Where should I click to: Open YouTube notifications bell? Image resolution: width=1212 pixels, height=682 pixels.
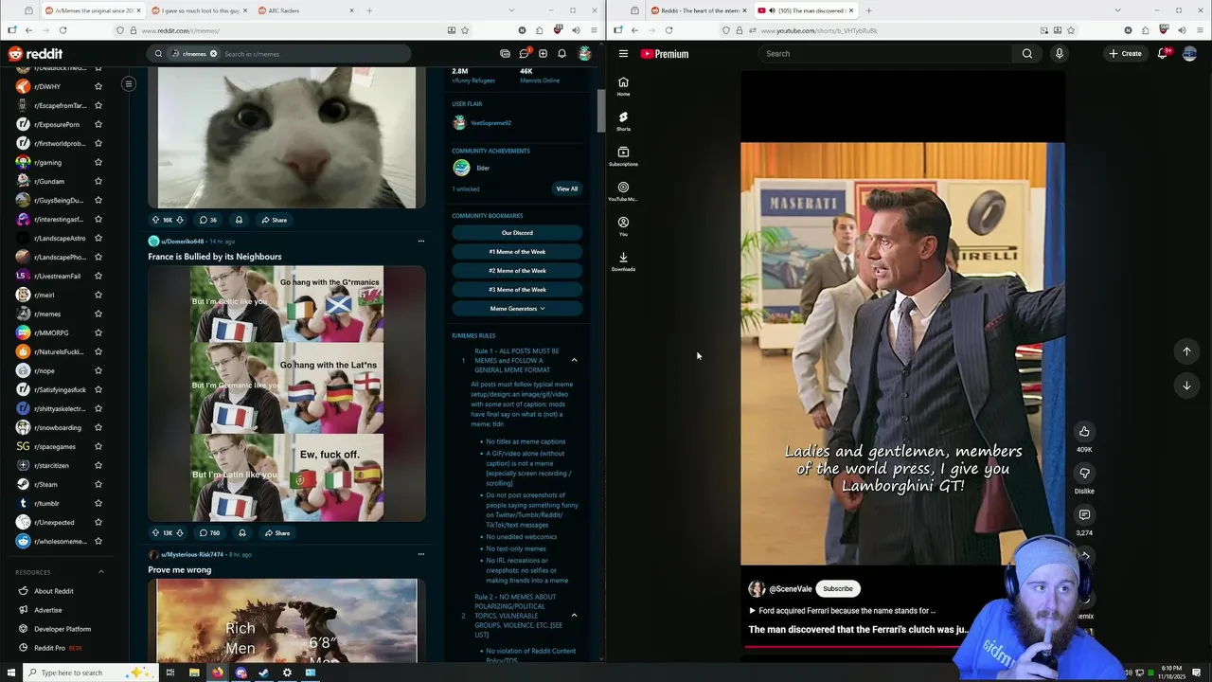click(1163, 54)
